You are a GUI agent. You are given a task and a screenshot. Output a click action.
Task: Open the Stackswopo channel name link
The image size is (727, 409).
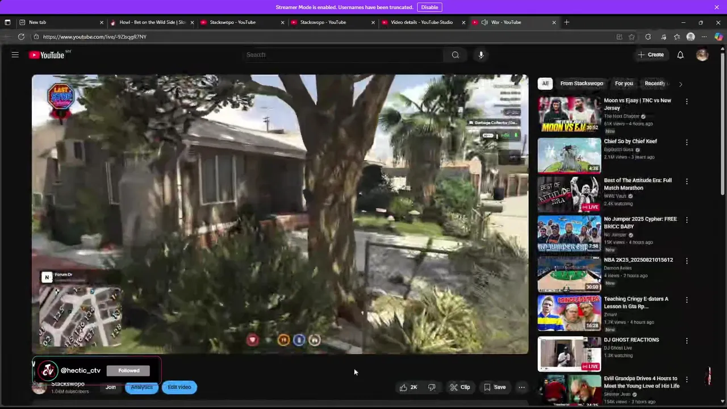click(x=68, y=385)
